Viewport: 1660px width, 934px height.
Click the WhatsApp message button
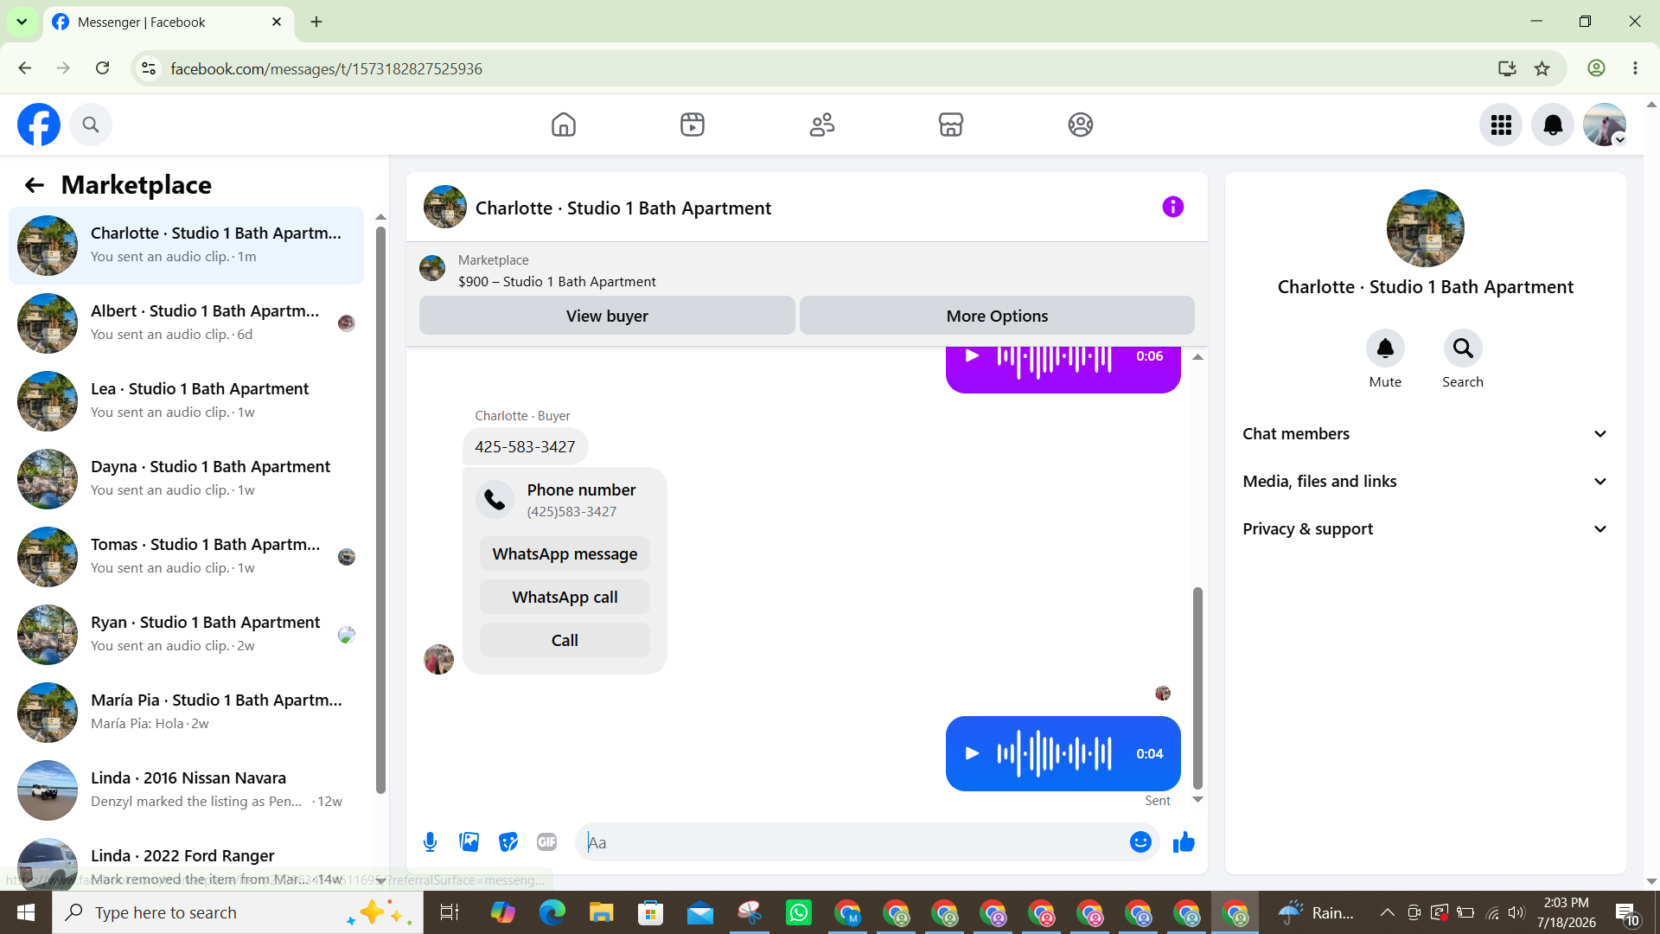pos(565,553)
